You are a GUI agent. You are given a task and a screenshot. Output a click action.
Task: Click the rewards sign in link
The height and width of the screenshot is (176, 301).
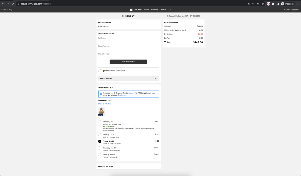[x=132, y=93]
